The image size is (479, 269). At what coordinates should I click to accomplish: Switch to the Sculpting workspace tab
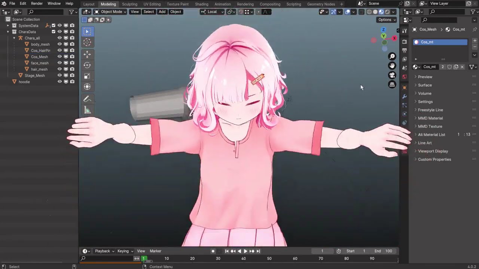[x=129, y=4]
